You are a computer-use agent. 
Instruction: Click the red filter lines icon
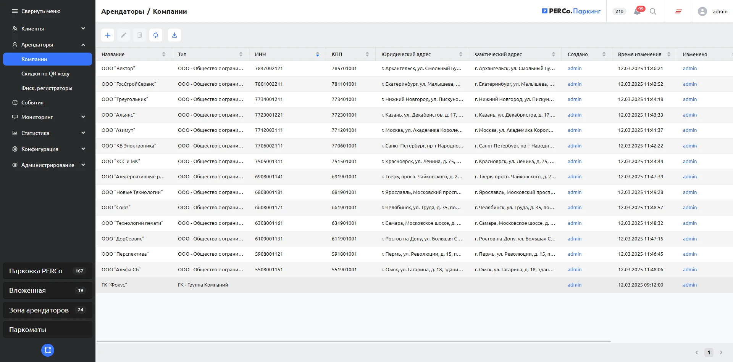click(x=678, y=11)
